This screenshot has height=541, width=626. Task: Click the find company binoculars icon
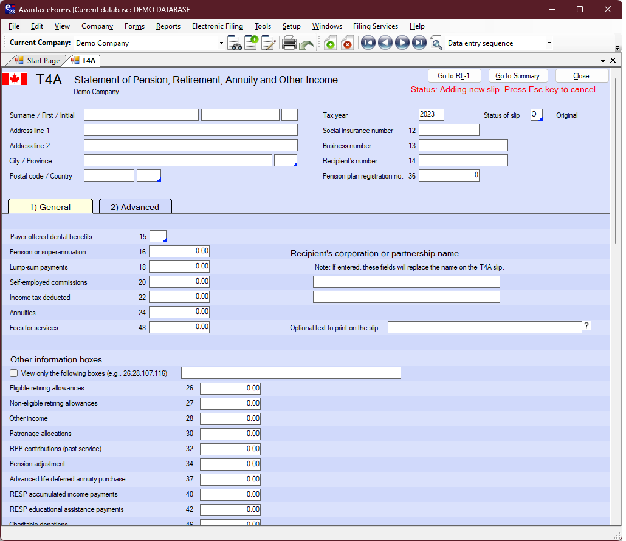[x=235, y=43]
